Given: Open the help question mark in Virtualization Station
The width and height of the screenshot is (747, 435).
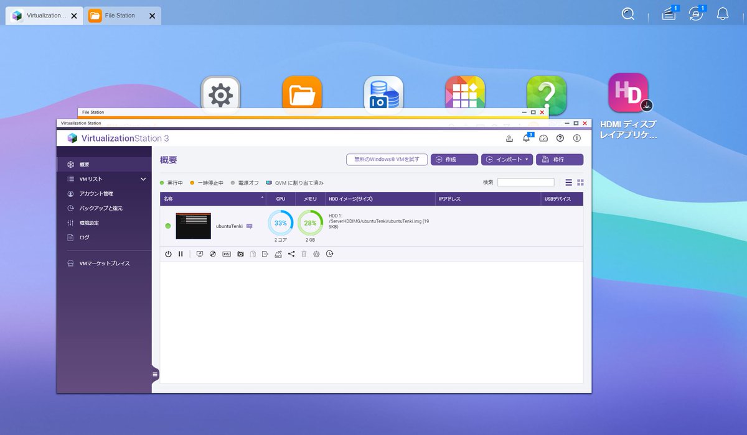Looking at the screenshot, I should click(x=560, y=138).
